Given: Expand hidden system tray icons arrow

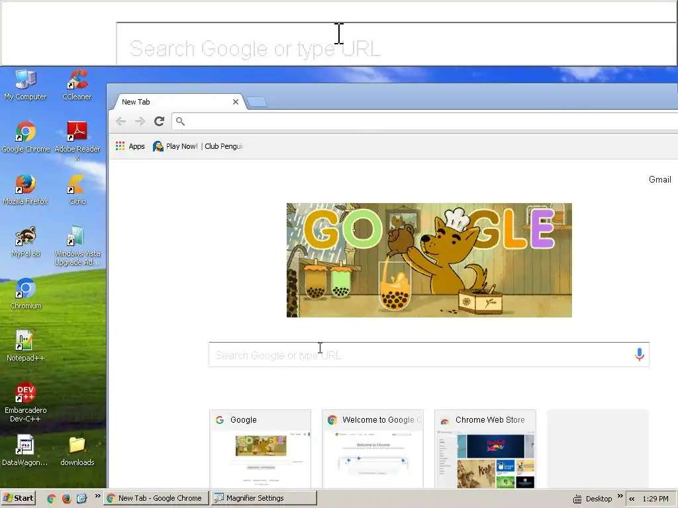Looking at the screenshot, I should (x=632, y=499).
